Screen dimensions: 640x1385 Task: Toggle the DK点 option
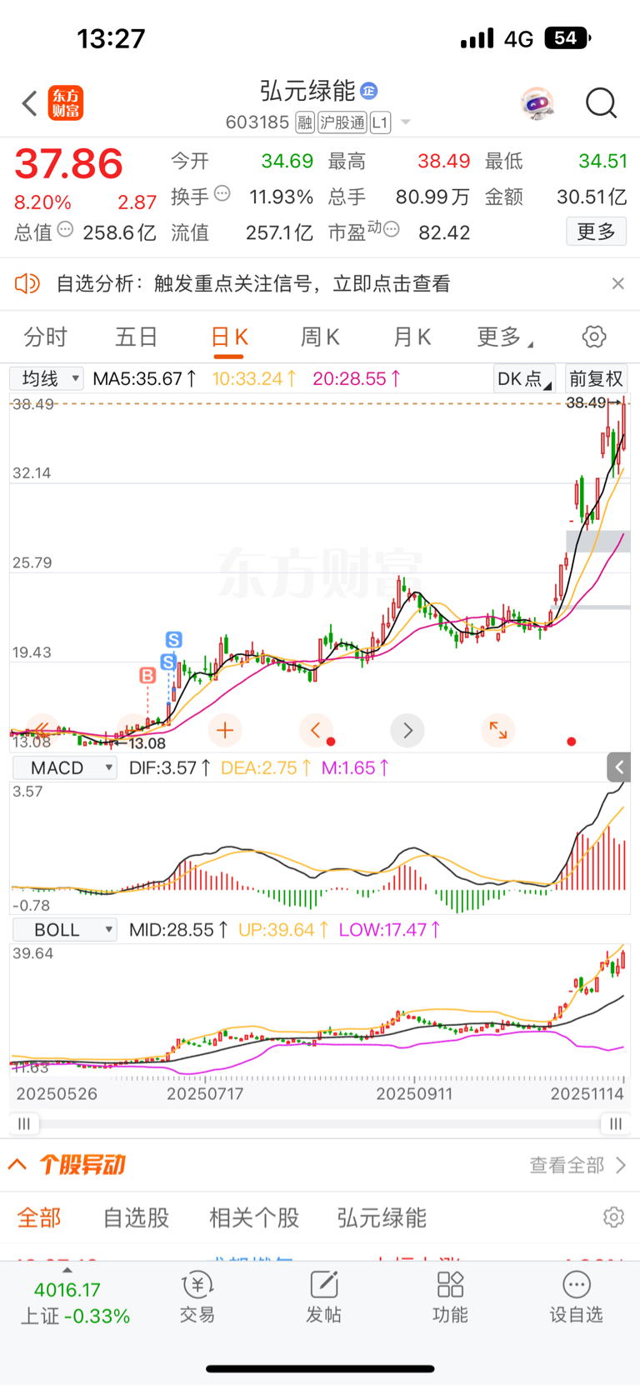(524, 378)
